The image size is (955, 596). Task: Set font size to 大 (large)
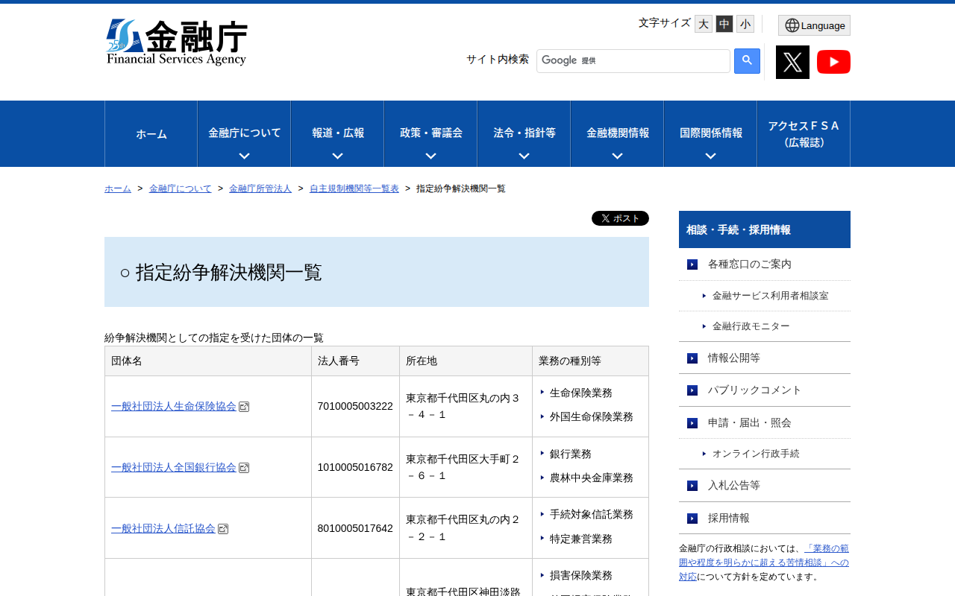(x=703, y=24)
